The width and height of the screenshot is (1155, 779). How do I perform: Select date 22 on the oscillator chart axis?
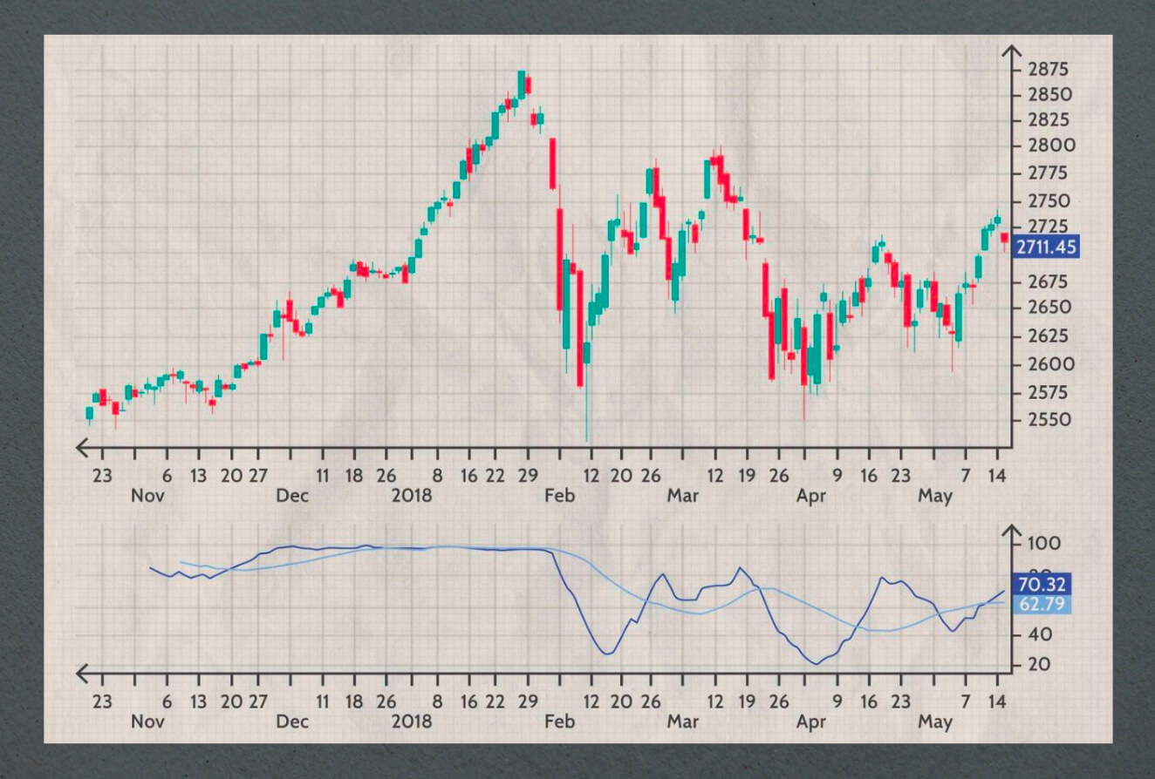click(495, 701)
